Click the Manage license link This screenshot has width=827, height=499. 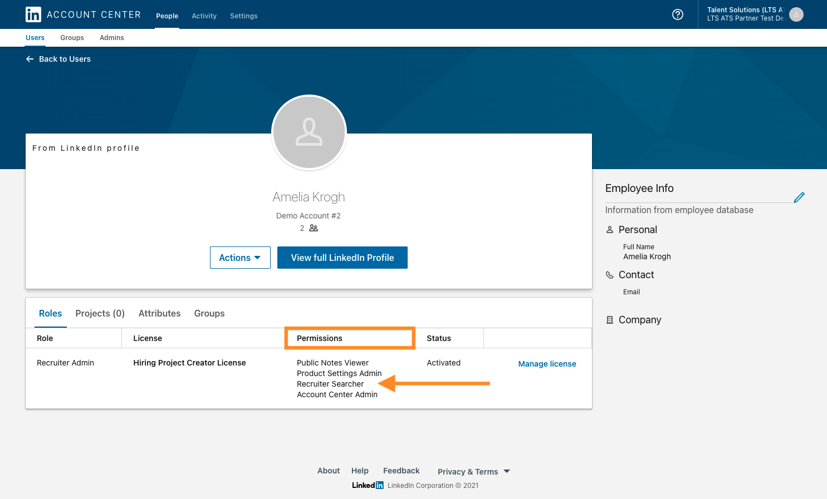547,364
